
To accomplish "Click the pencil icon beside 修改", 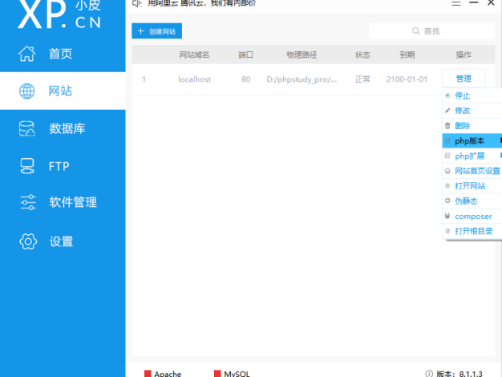I will tap(447, 111).
